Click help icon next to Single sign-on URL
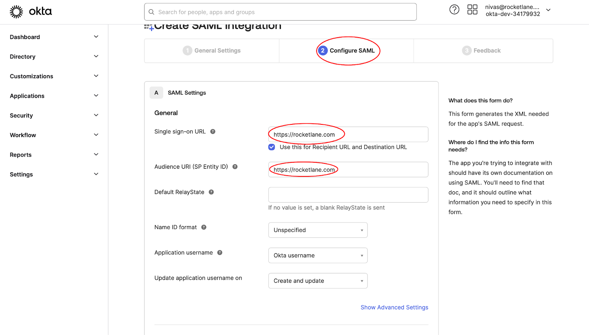This screenshot has width=589, height=335. pos(213,131)
